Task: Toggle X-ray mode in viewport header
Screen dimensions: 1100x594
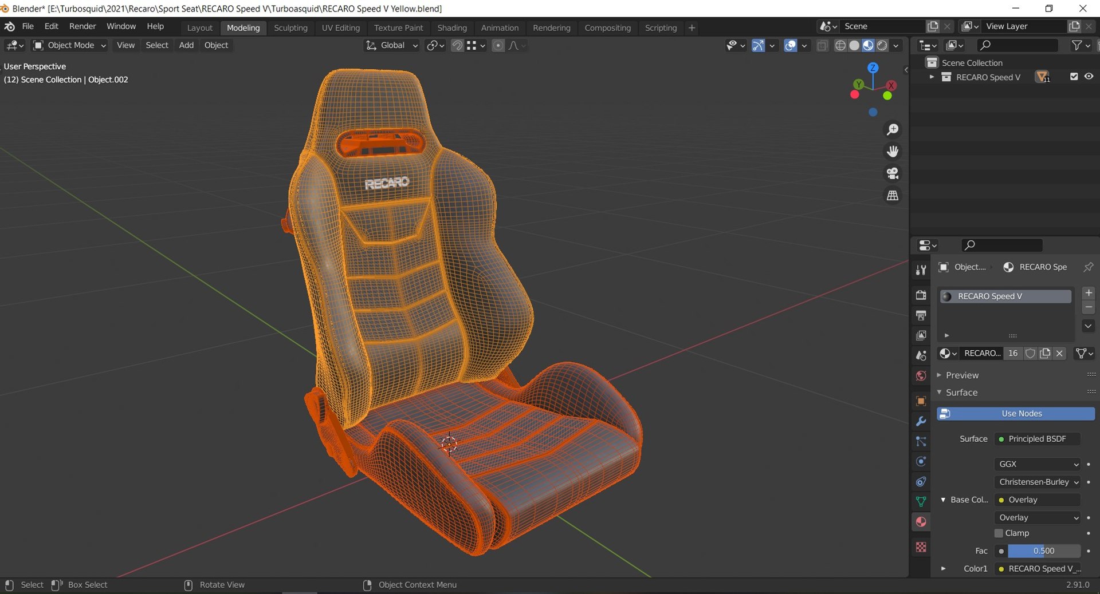Action: [x=822, y=46]
